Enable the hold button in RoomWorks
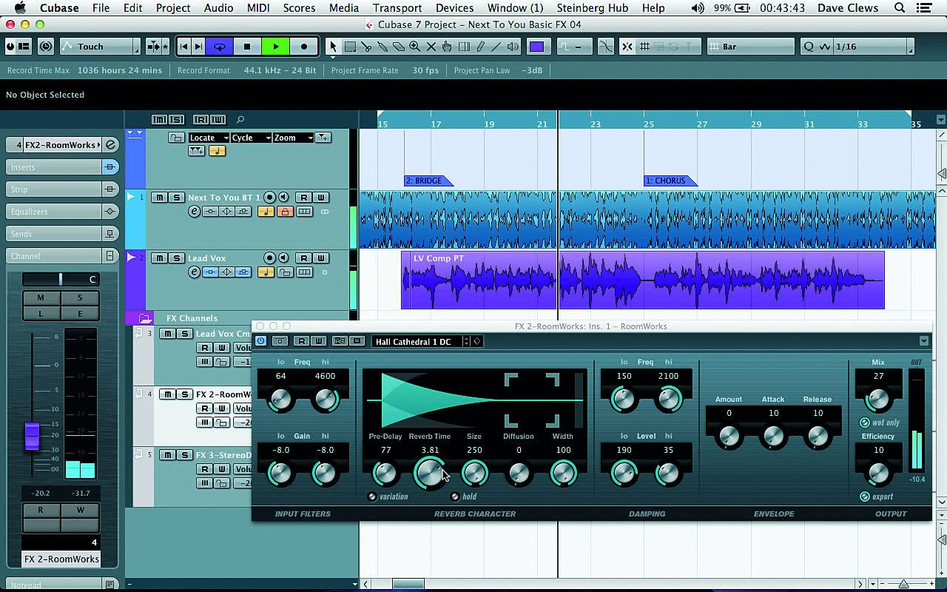The image size is (947, 592). coord(455,497)
